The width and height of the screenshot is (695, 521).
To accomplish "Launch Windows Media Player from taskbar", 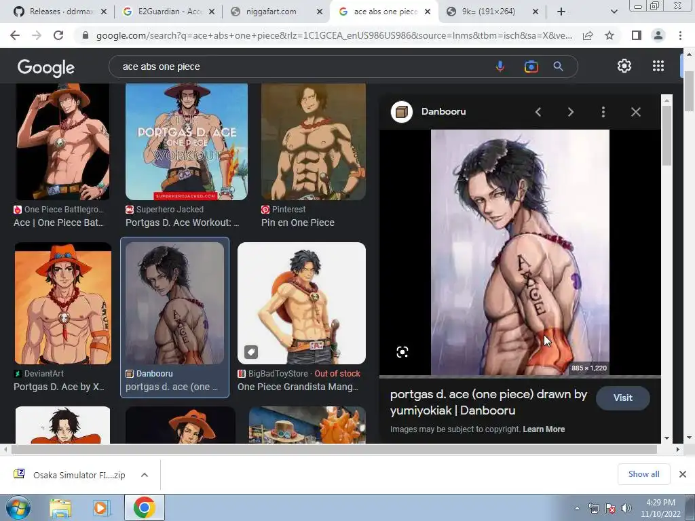I will (102, 508).
